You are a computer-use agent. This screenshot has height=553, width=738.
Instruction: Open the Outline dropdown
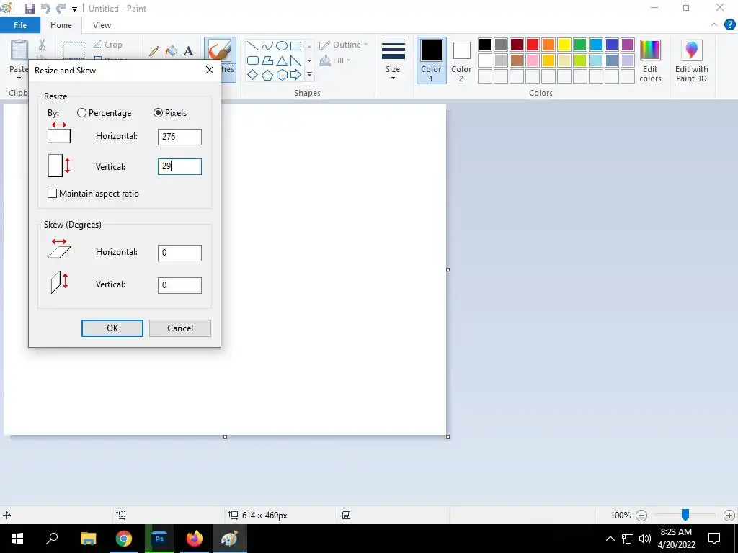(344, 45)
